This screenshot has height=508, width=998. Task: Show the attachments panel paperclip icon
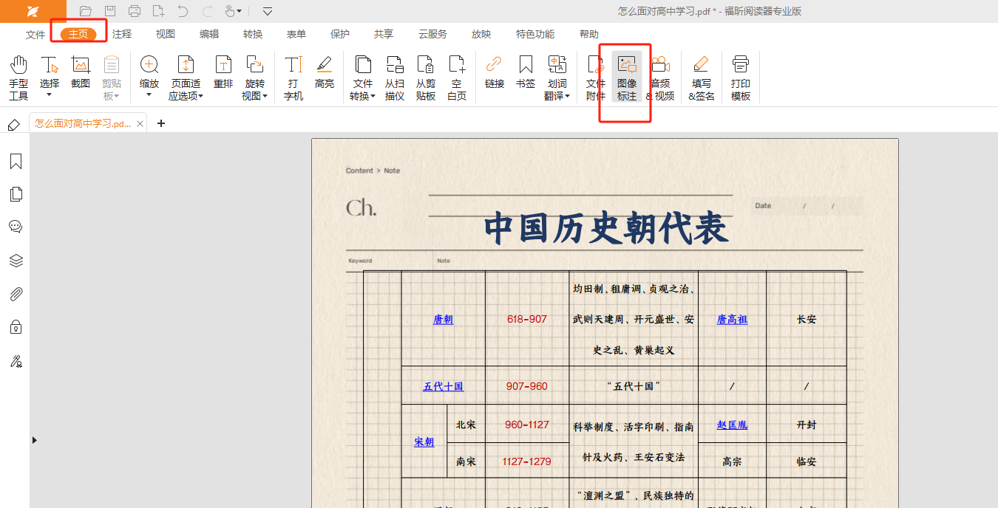(x=16, y=294)
